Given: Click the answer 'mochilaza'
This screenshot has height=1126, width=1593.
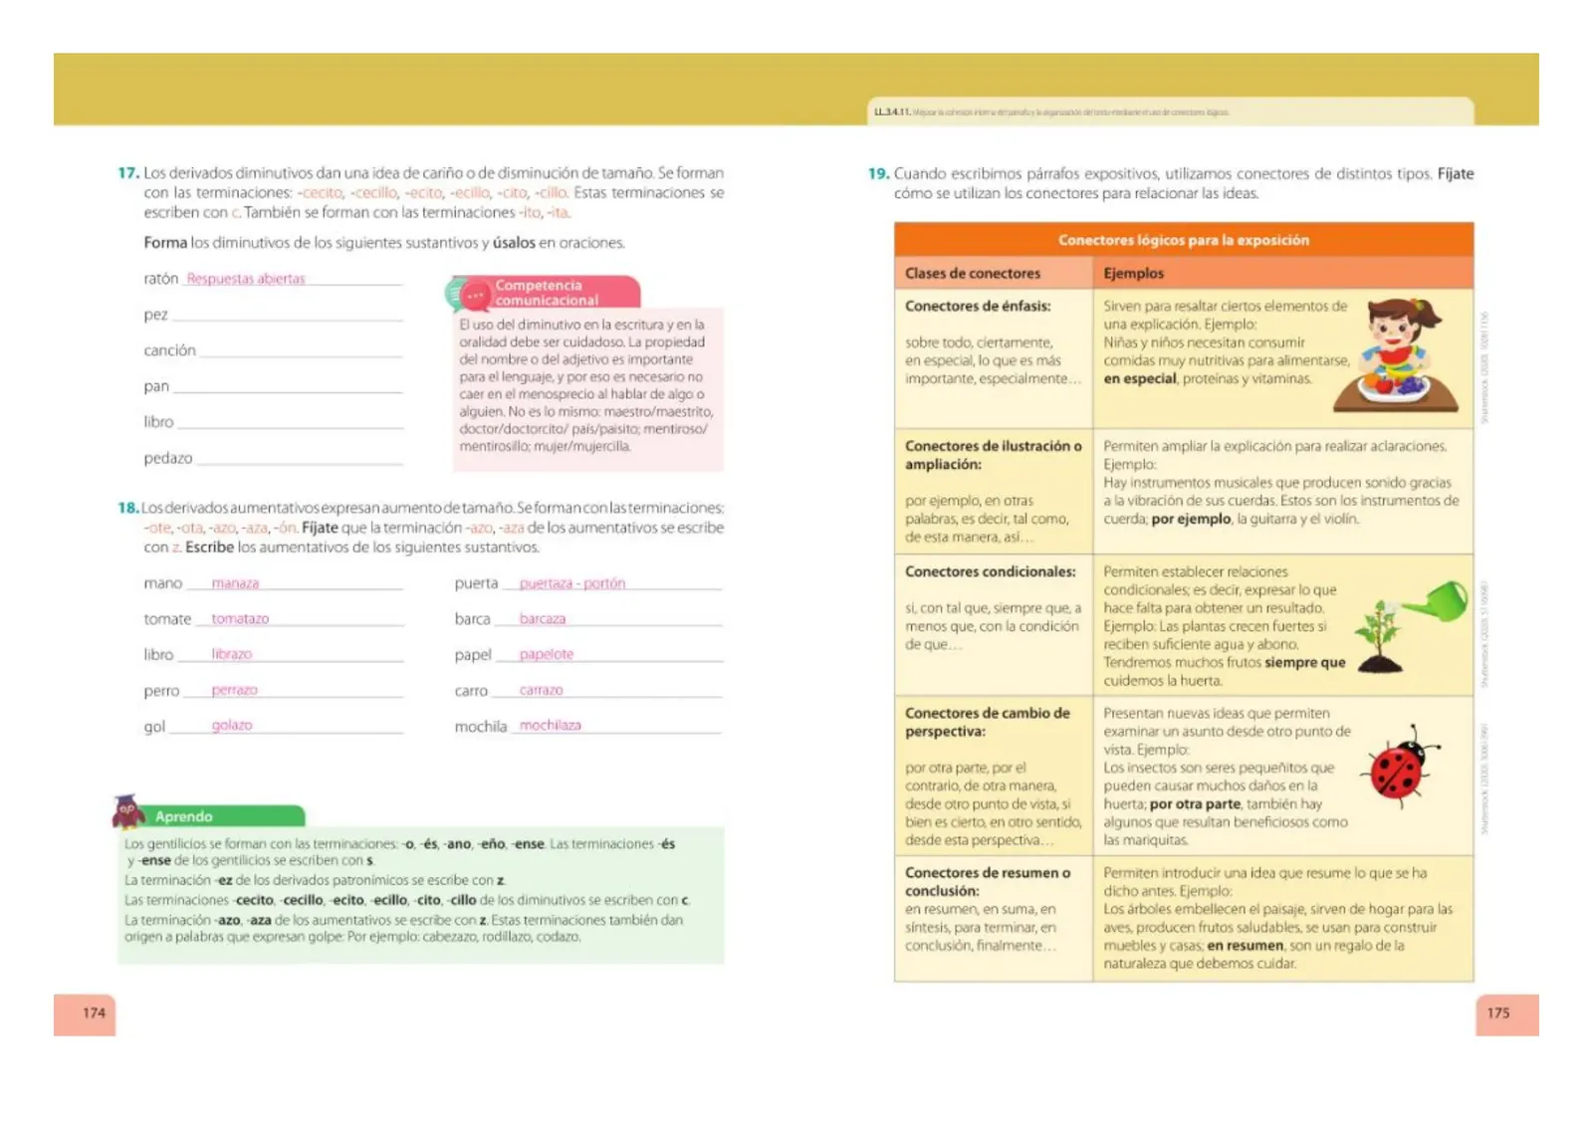Looking at the screenshot, I should (551, 726).
